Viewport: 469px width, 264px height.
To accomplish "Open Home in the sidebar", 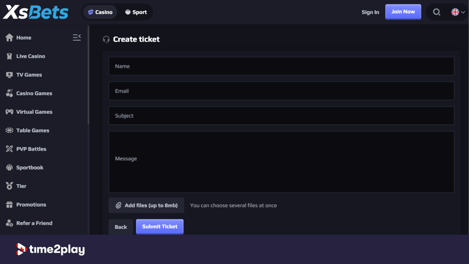I will pyautogui.click(x=24, y=38).
